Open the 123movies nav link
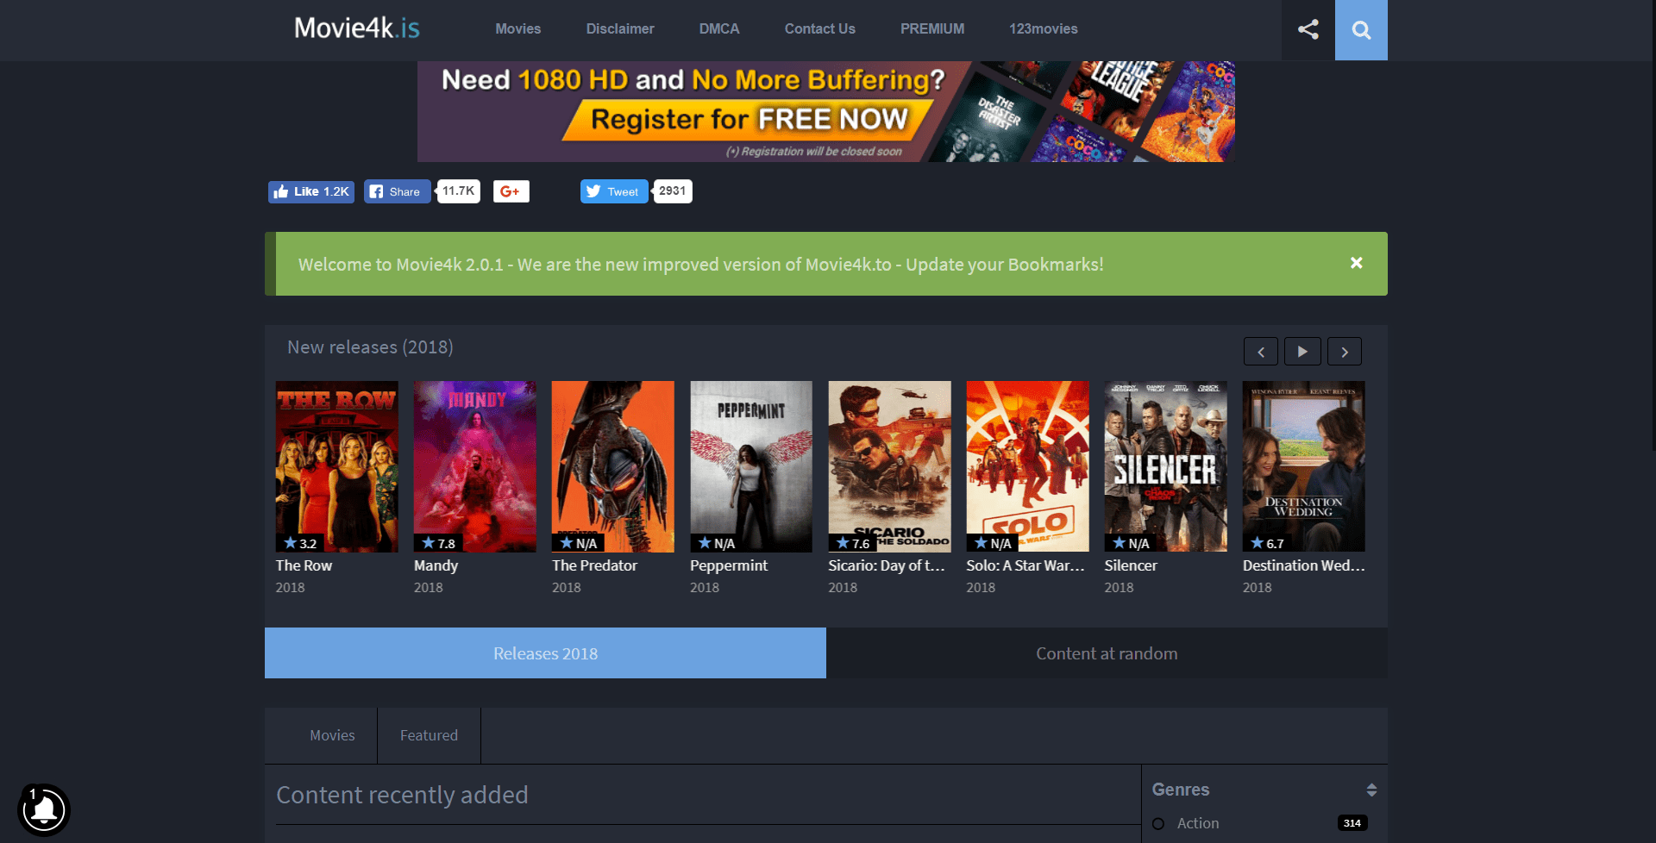Viewport: 1656px width, 843px height. (x=1044, y=28)
